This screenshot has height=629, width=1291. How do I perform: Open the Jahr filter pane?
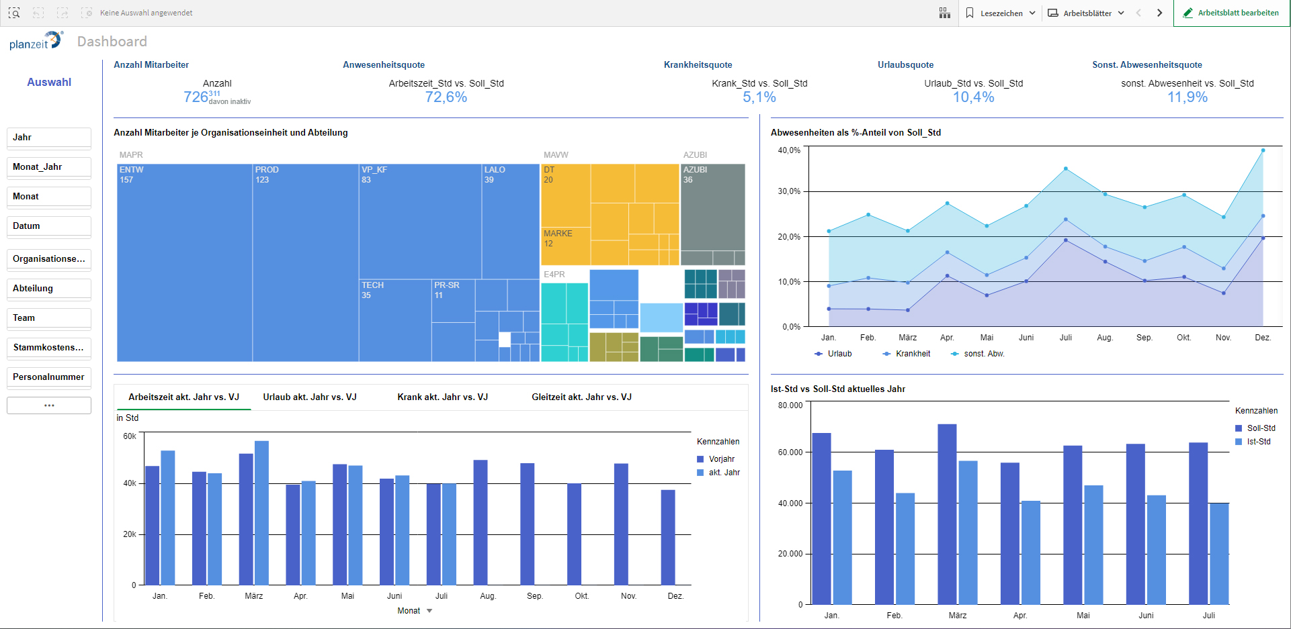[x=49, y=138]
